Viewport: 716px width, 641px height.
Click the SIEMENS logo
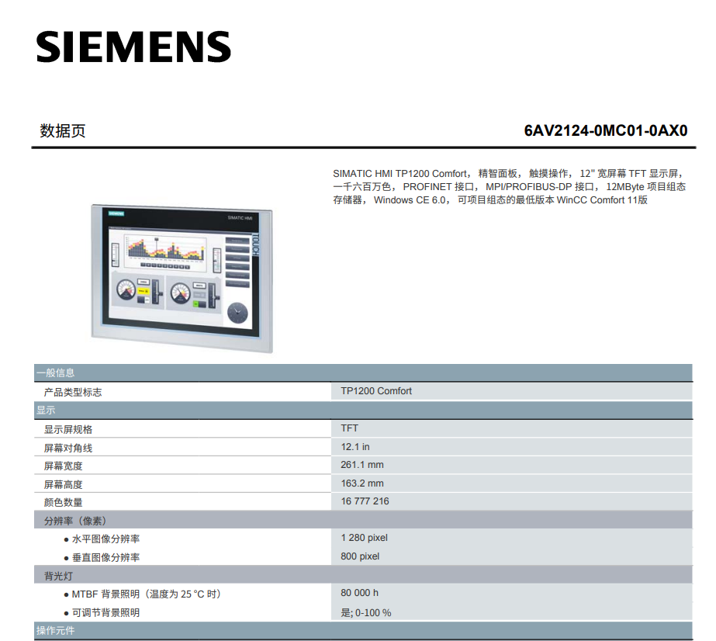pos(133,47)
